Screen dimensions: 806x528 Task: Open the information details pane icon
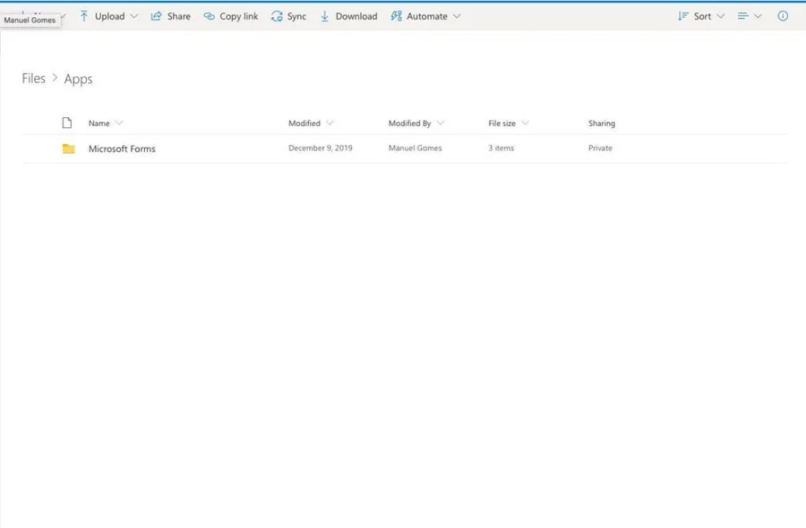(783, 16)
